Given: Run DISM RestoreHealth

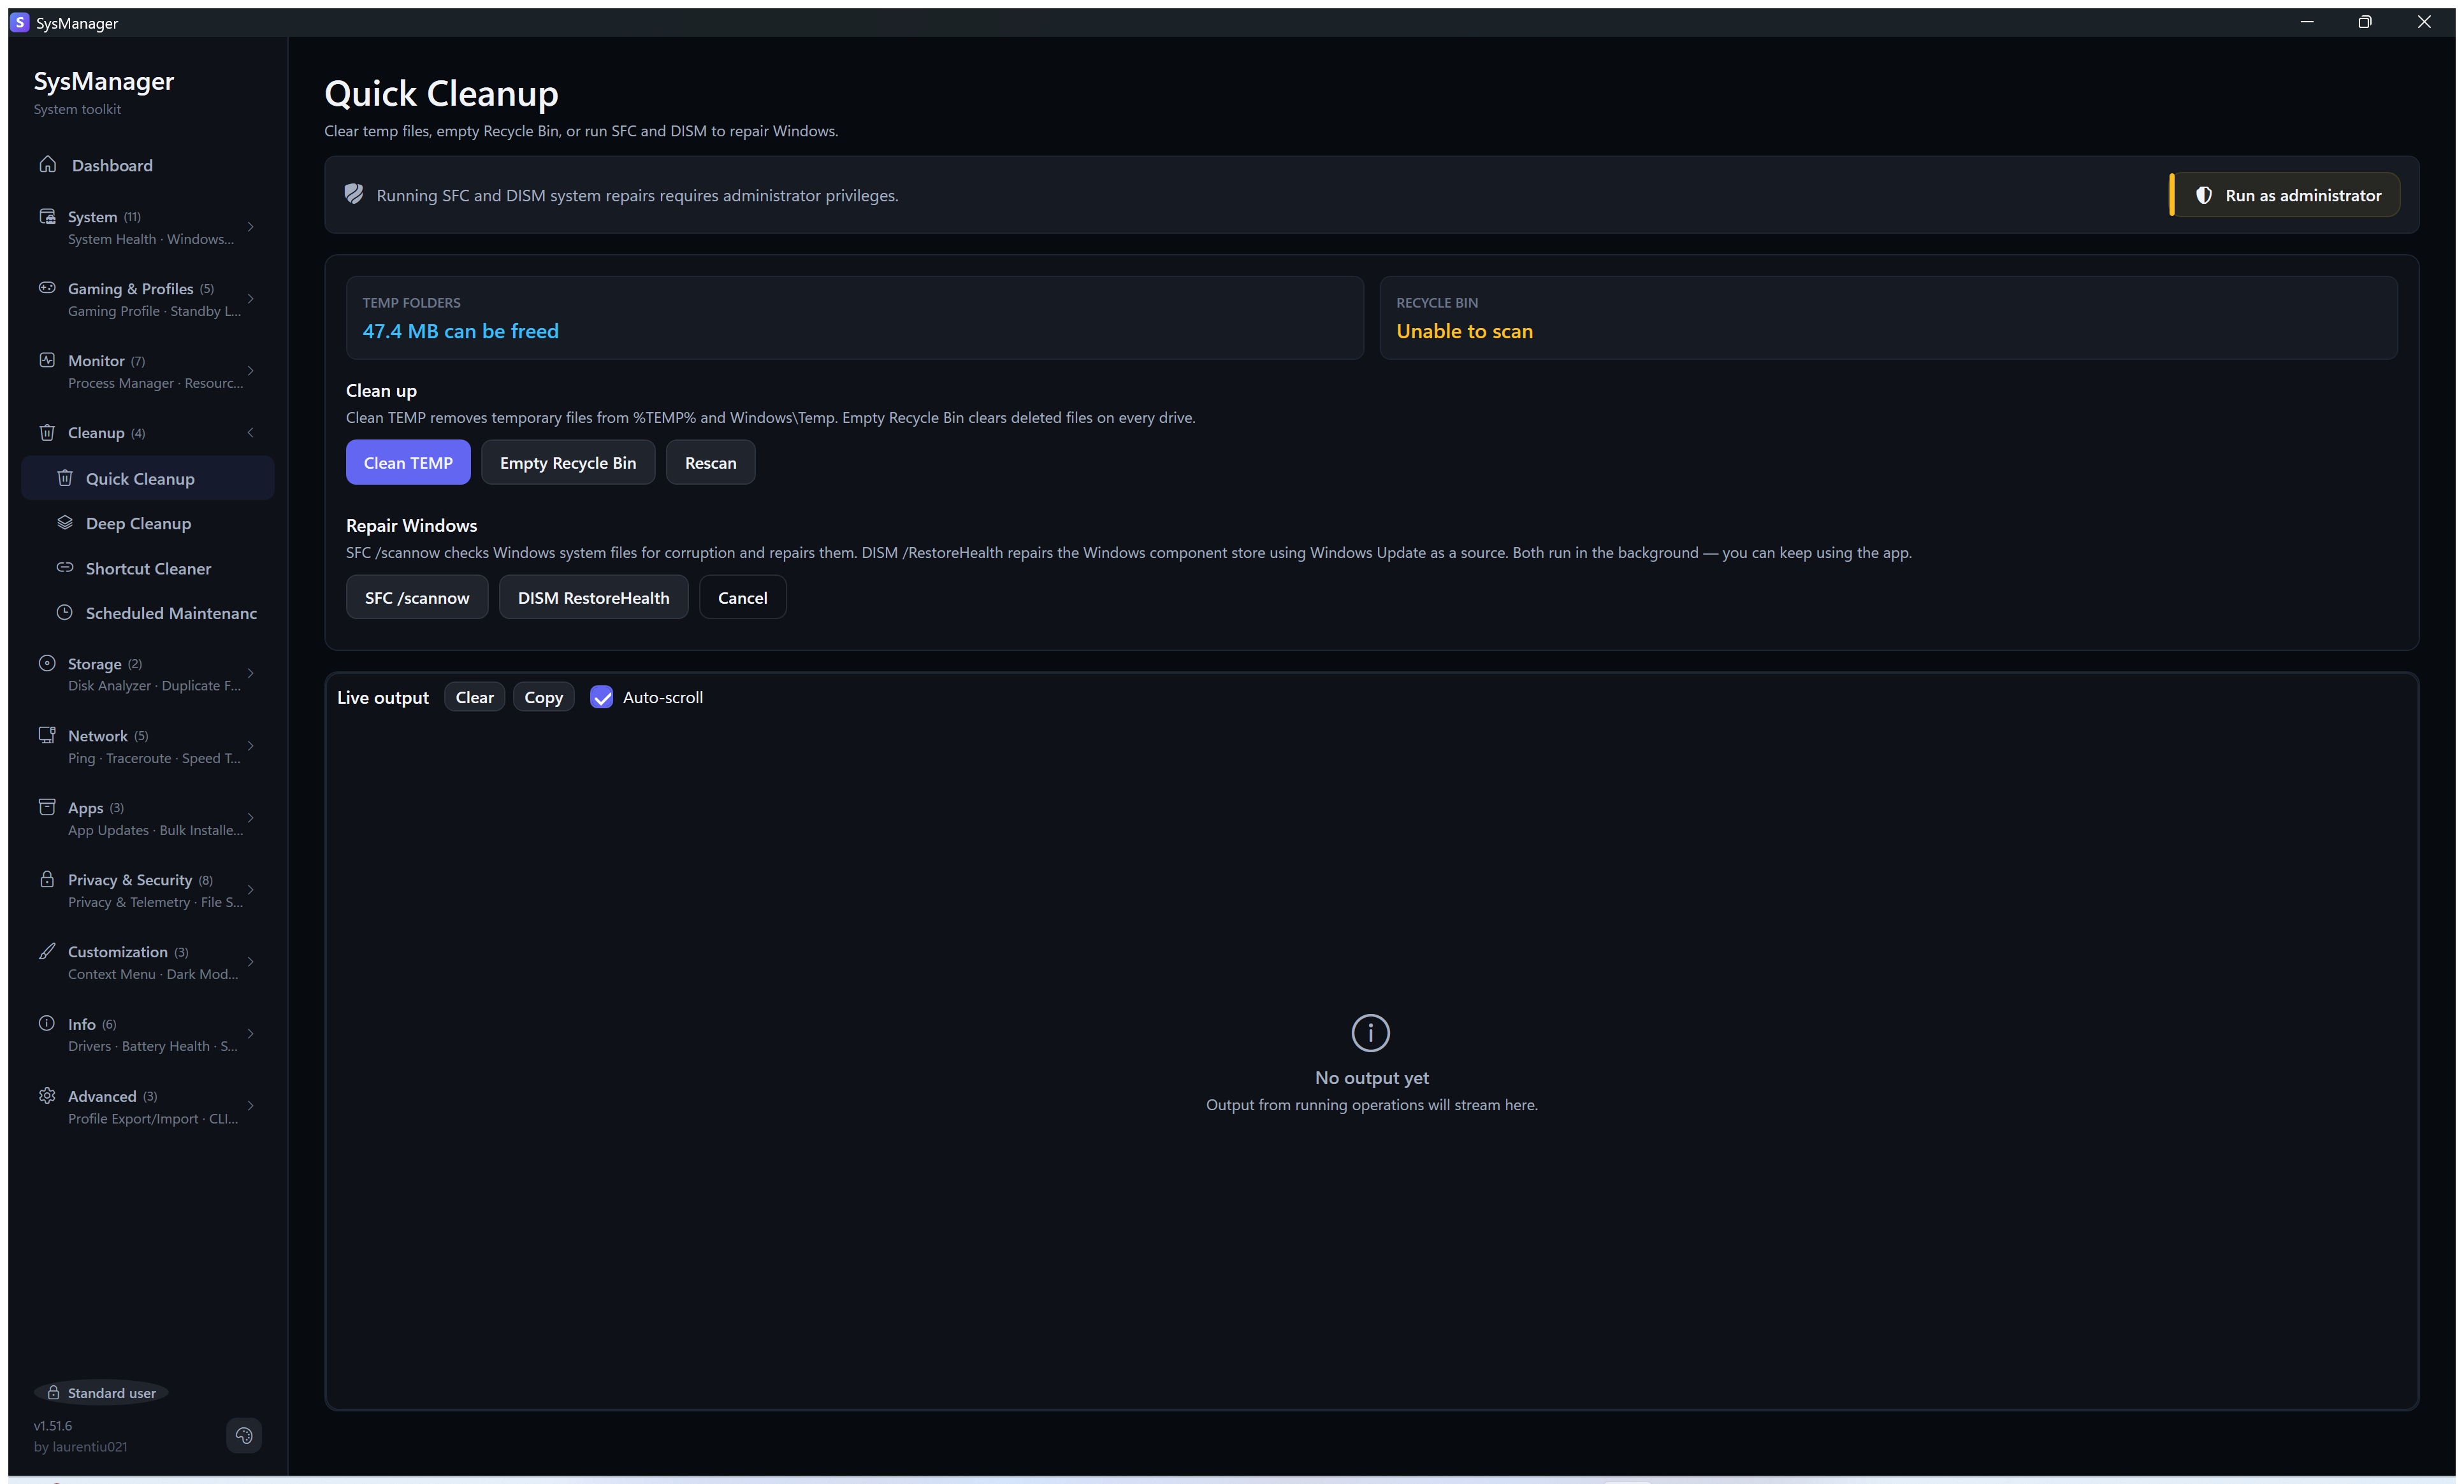Looking at the screenshot, I should [593, 597].
